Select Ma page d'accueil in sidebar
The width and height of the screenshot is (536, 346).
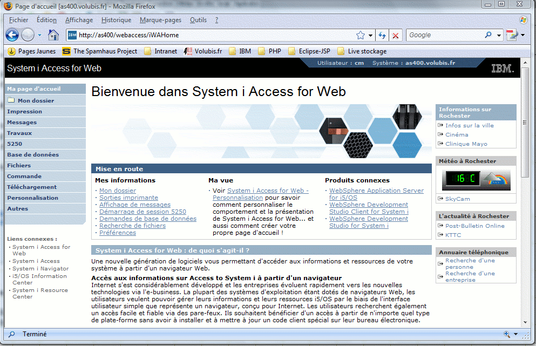point(45,89)
